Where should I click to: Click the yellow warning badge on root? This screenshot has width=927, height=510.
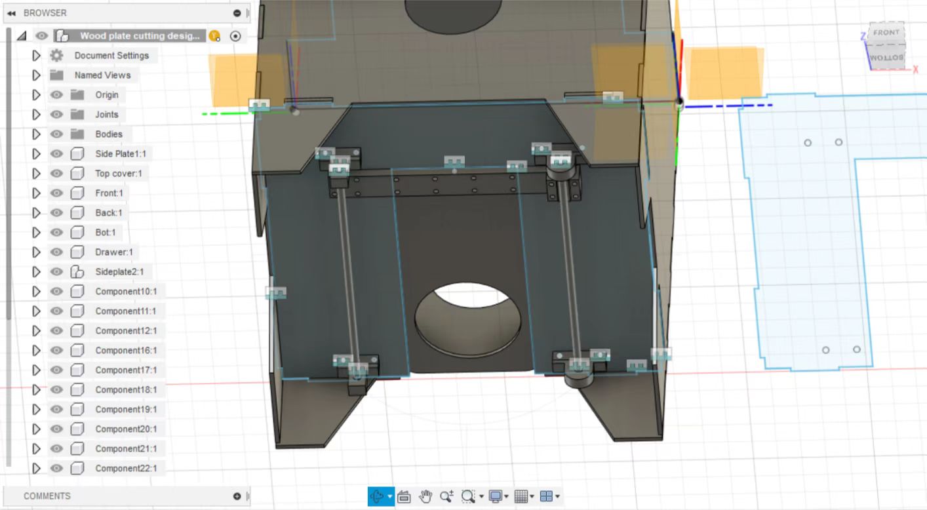pyautogui.click(x=214, y=36)
